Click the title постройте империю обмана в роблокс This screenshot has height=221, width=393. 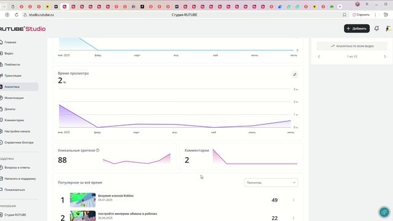click(x=128, y=214)
